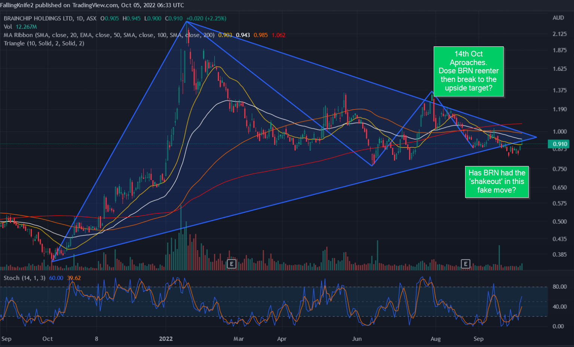Click 2.125 on the price axis

pyautogui.click(x=560, y=34)
